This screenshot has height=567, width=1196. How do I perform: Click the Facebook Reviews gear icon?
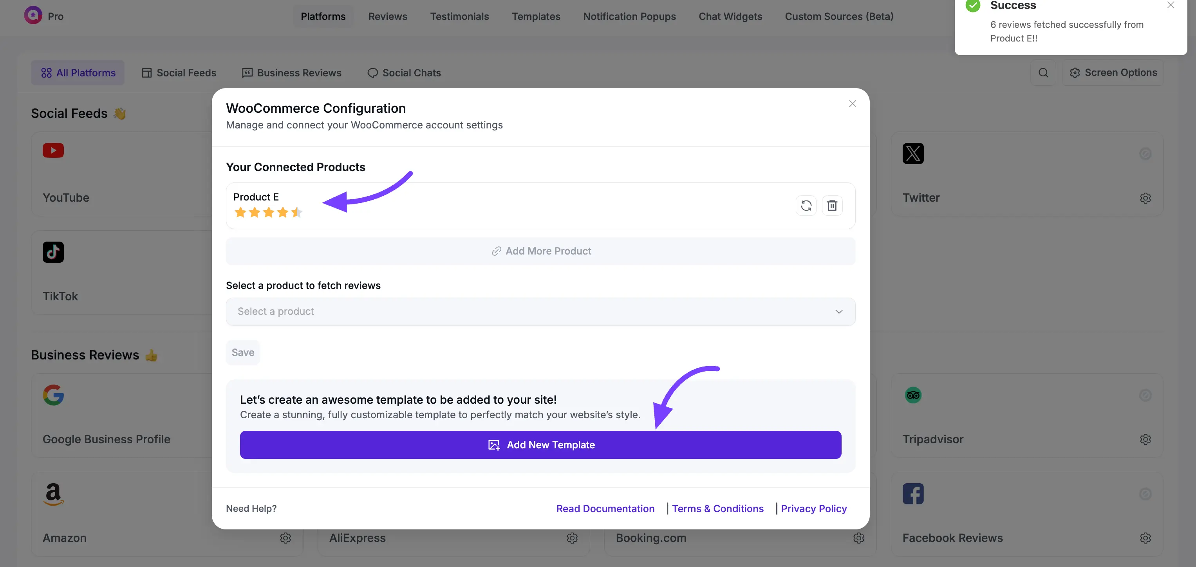click(x=1145, y=538)
